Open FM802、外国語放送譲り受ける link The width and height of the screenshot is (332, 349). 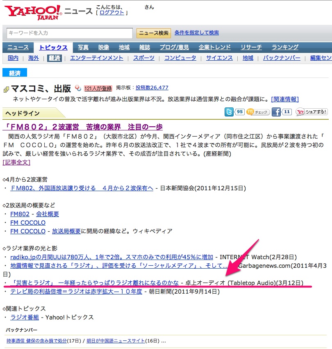82,188
